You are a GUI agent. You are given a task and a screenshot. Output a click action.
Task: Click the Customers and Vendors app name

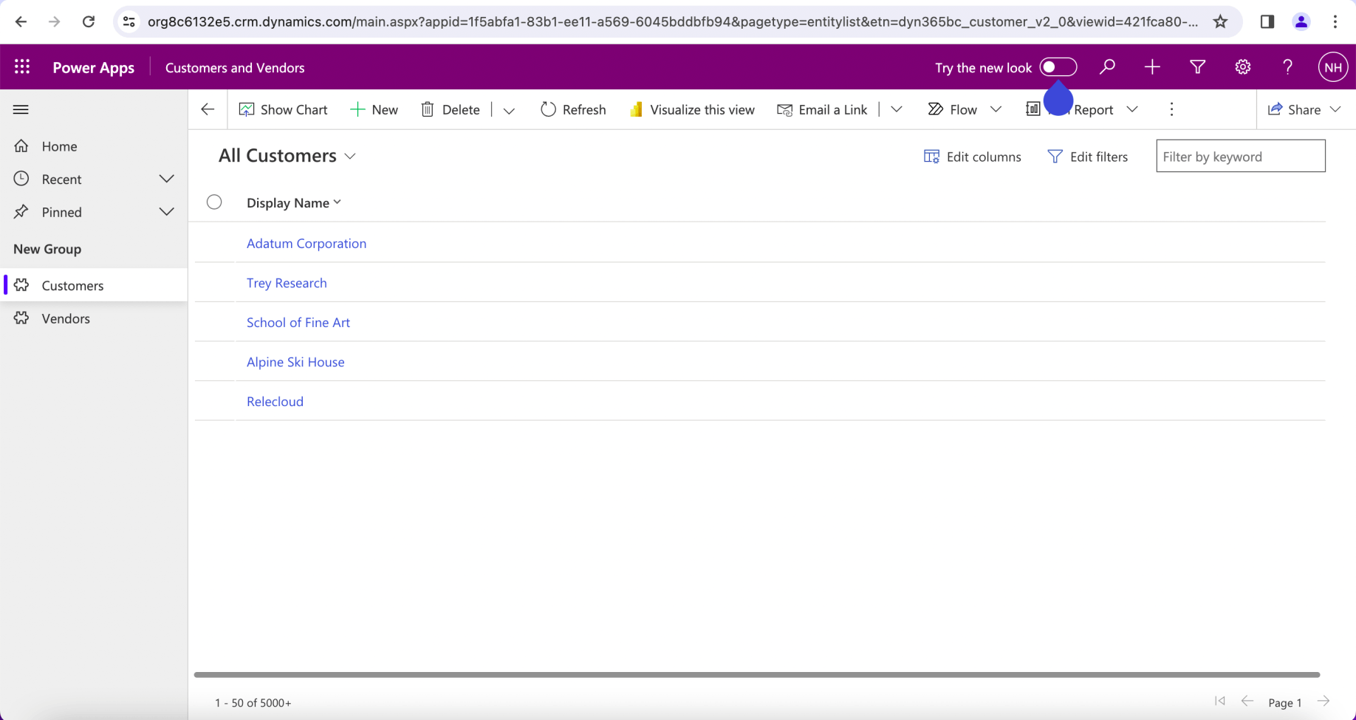pyautogui.click(x=235, y=67)
